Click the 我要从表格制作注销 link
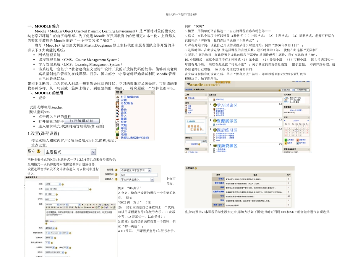 coord(135,138)
